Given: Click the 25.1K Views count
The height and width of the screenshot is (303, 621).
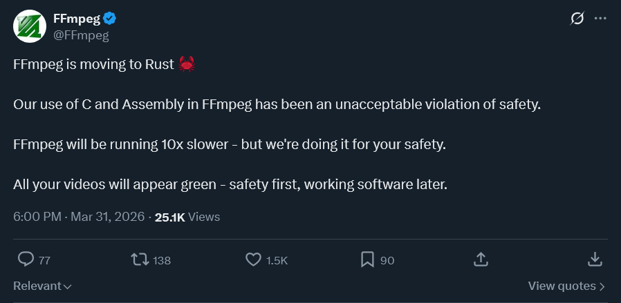Looking at the screenshot, I should pos(187,217).
